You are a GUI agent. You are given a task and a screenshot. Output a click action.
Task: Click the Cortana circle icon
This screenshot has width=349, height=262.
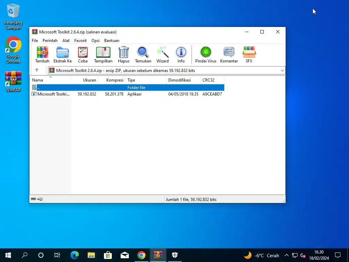click(x=41, y=255)
